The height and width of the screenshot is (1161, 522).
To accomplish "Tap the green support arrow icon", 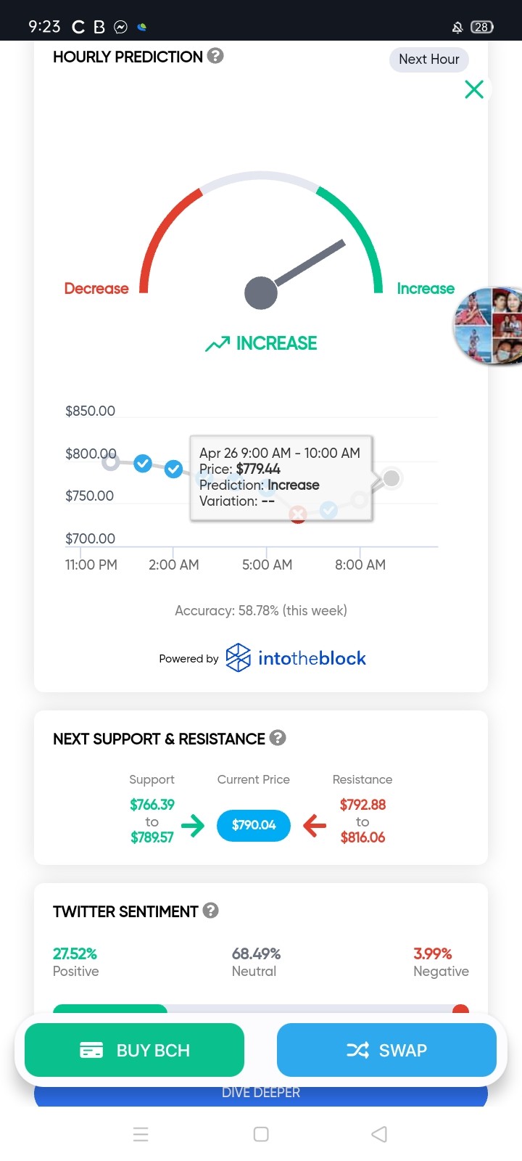I will coord(193,825).
